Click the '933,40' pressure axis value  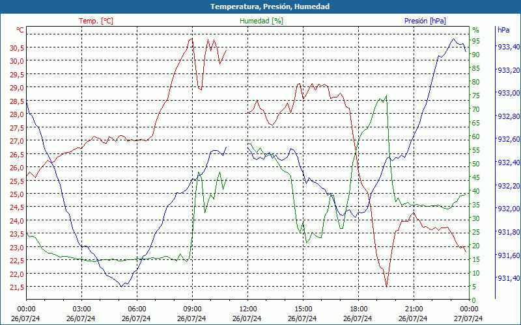[509, 47]
